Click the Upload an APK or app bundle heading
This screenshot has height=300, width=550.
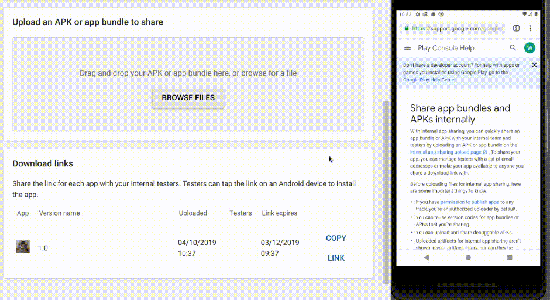88,22
